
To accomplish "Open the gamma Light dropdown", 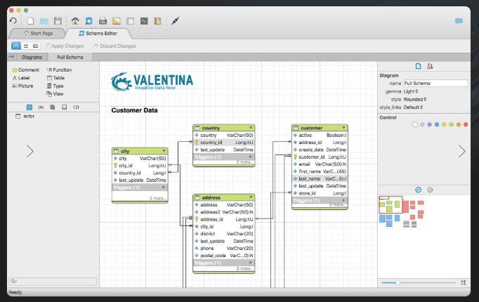I will pyautogui.click(x=411, y=91).
